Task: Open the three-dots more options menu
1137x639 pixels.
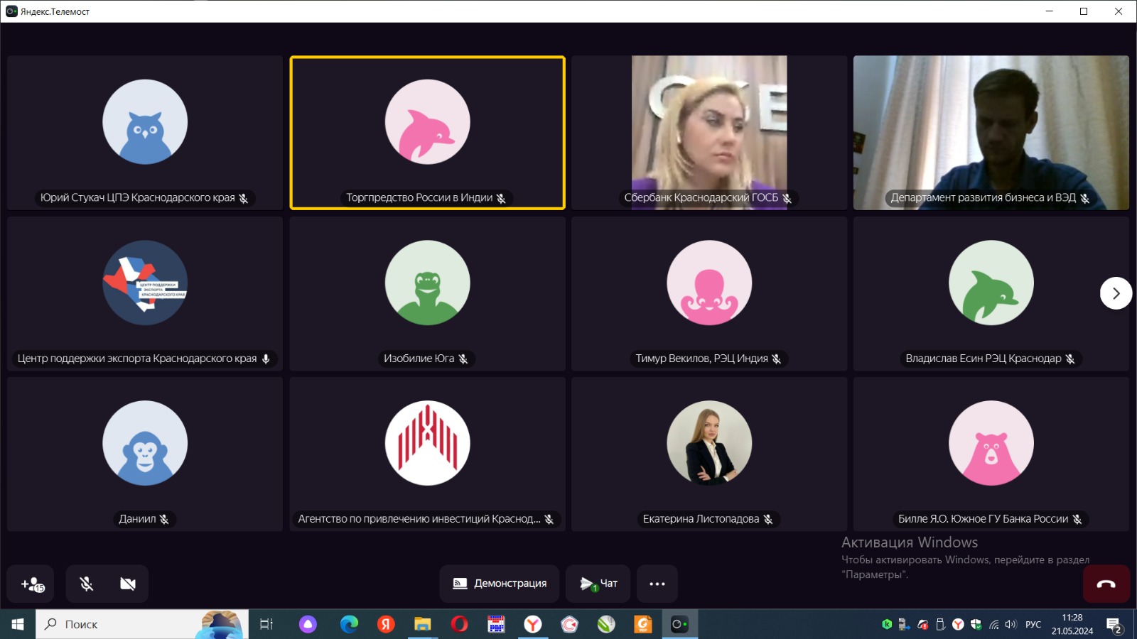Action: click(657, 584)
